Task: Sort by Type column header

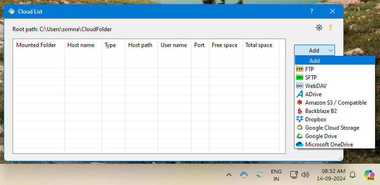Action: click(113, 45)
